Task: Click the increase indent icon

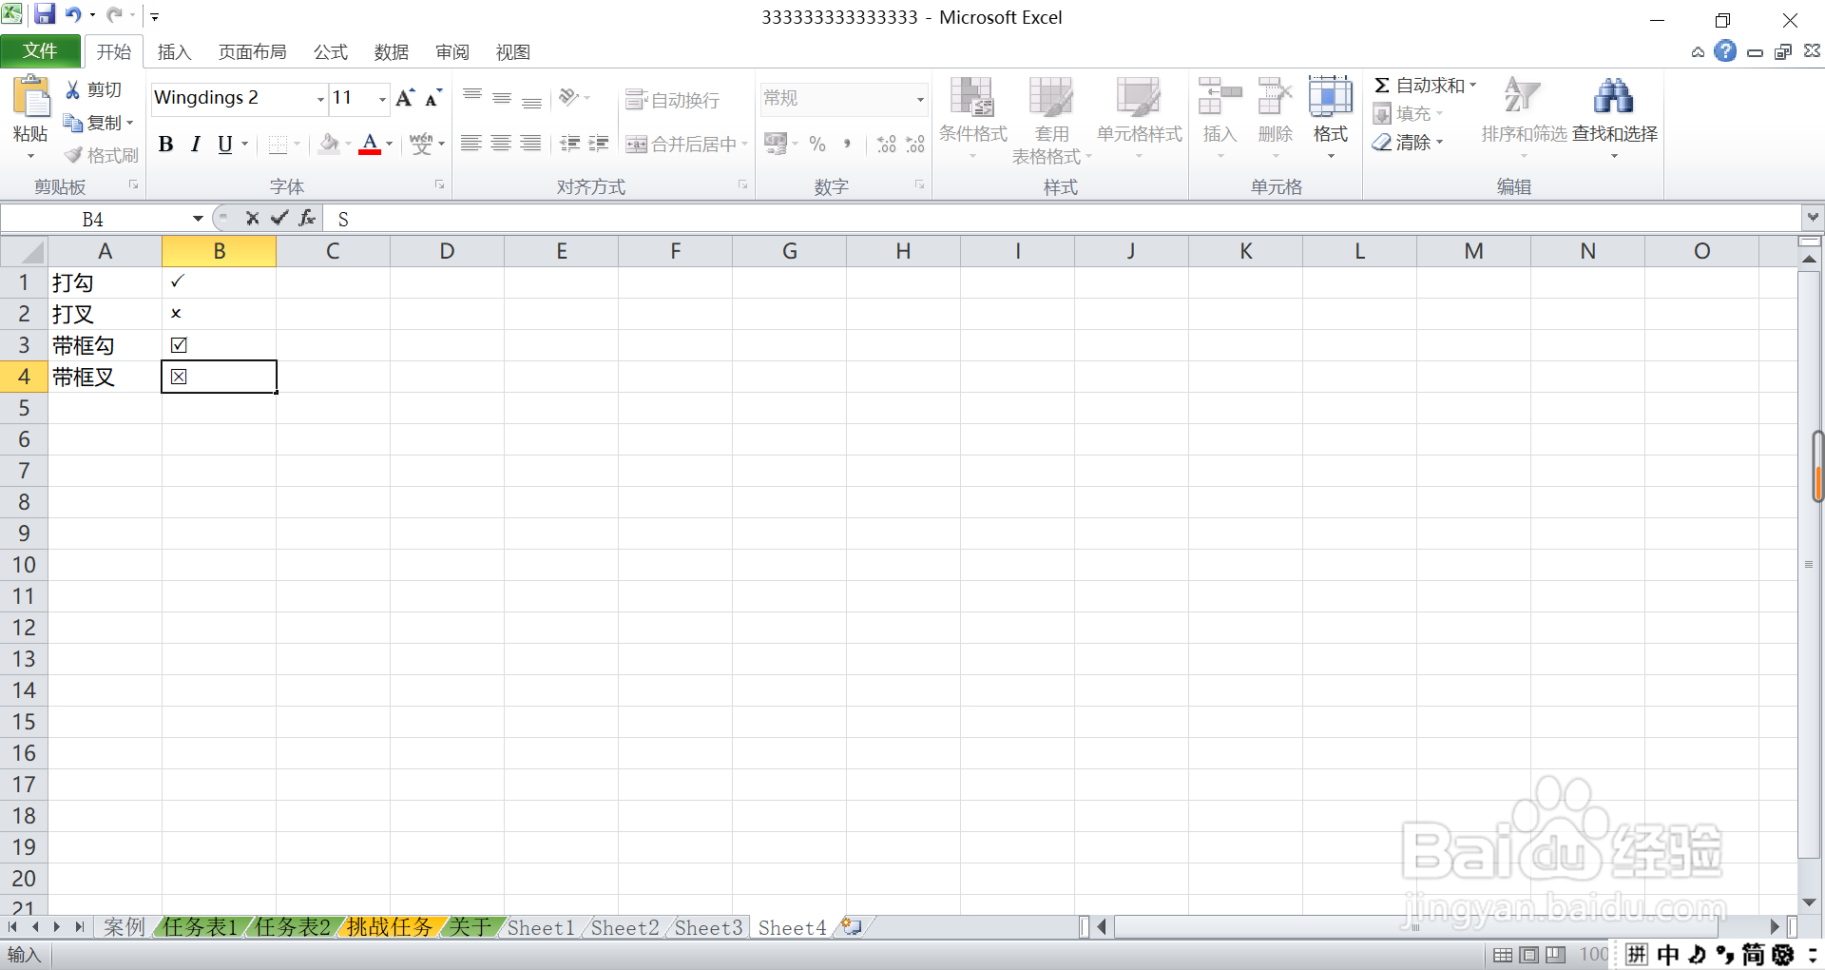Action: [599, 144]
